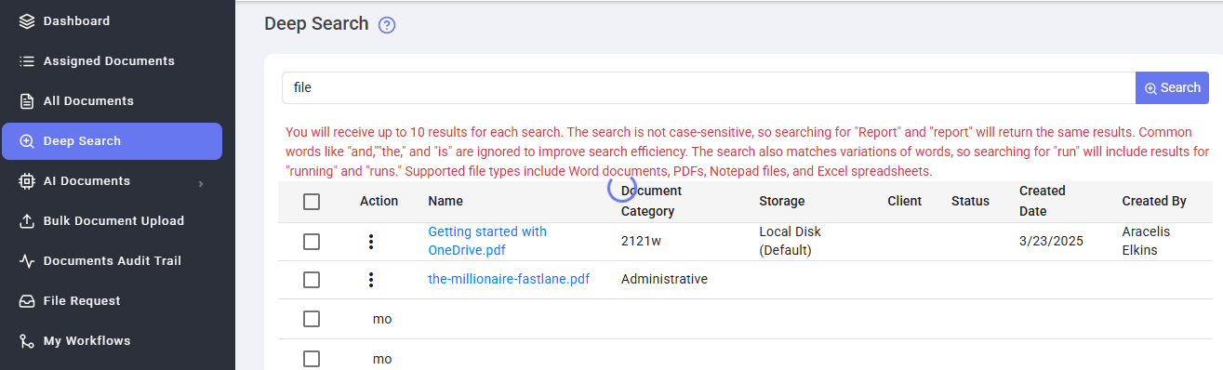Focus the search input containing "file"

(709, 88)
